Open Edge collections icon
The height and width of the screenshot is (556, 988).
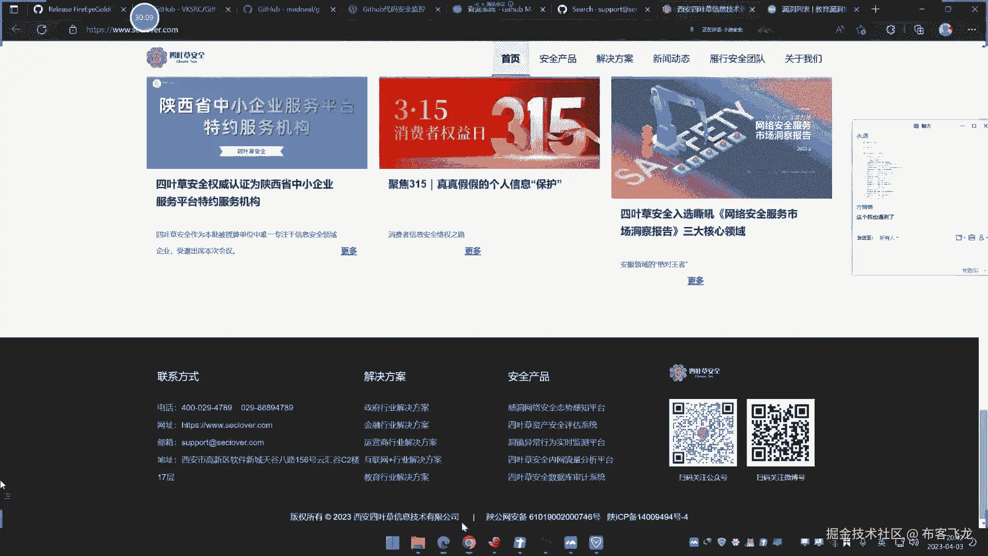click(x=919, y=30)
